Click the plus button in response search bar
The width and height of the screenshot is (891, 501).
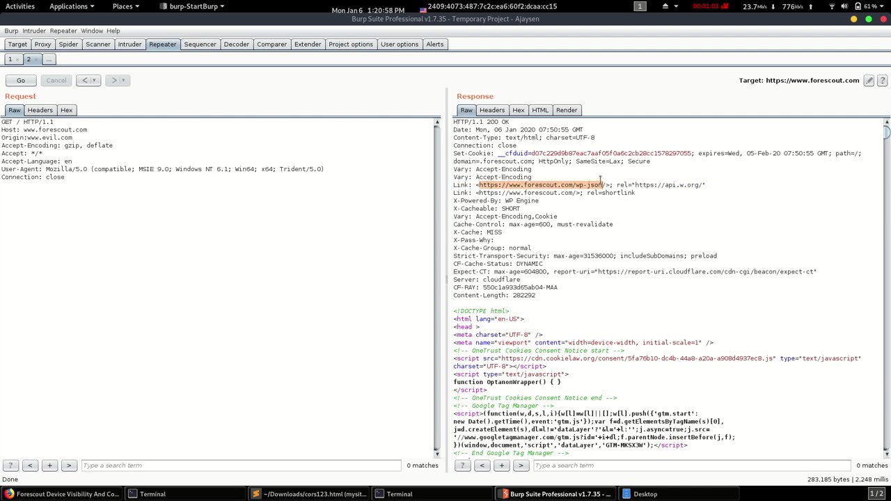coord(501,466)
